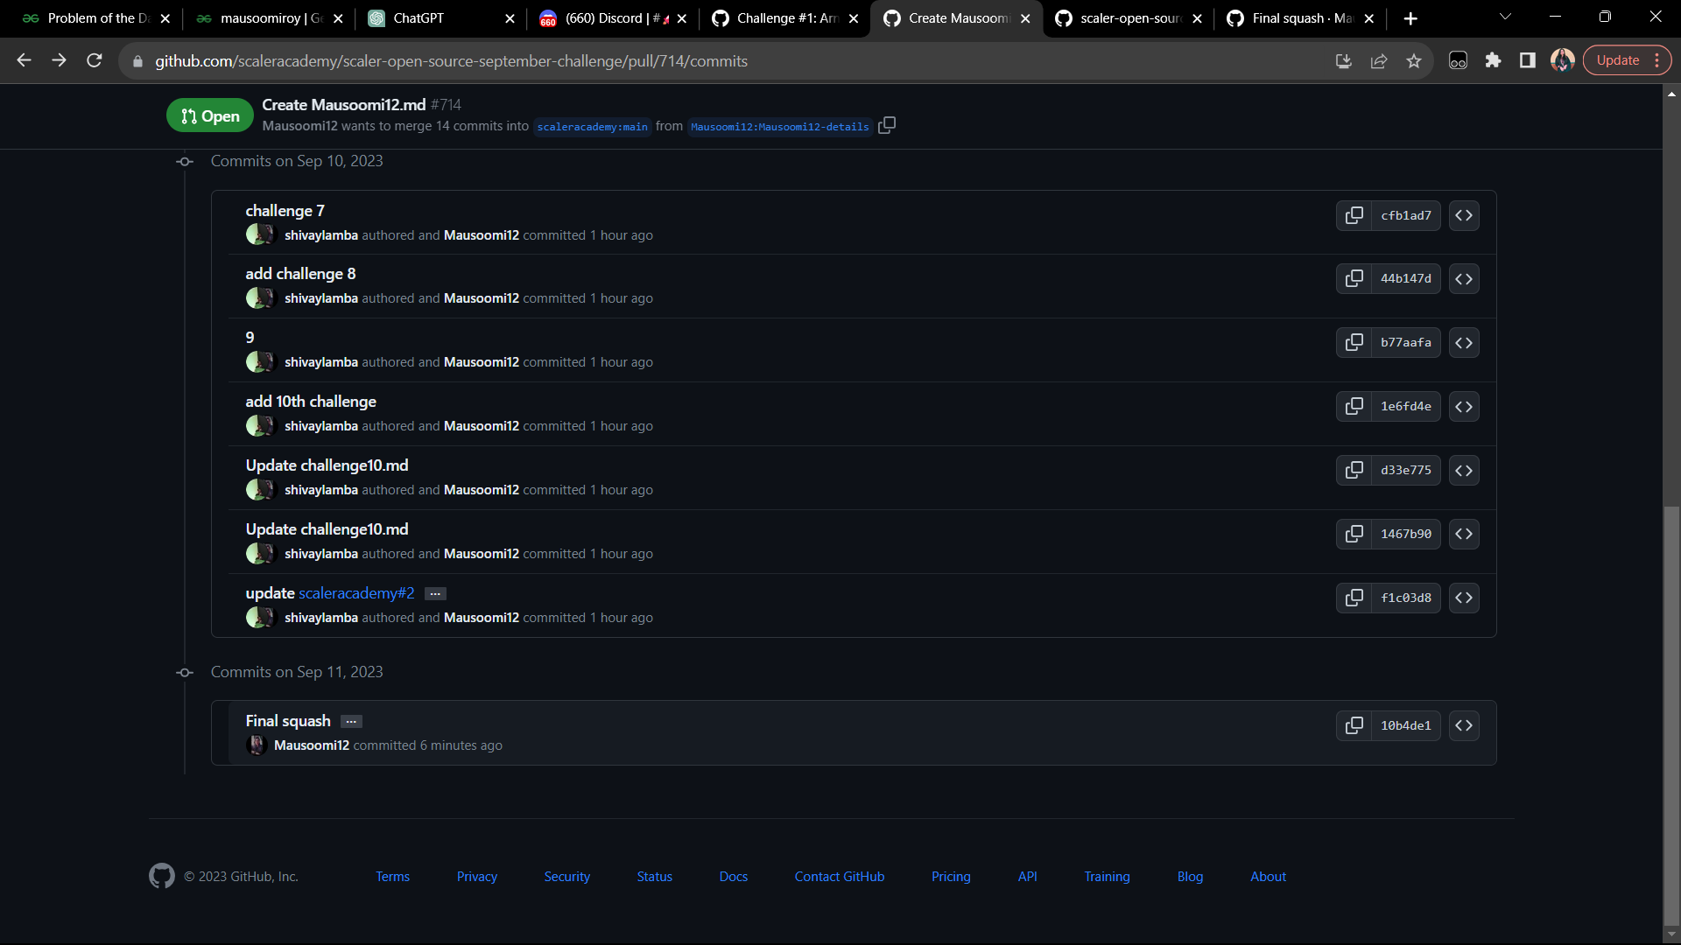This screenshot has width=1681, height=945.
Task: Toggle browser side panel
Action: pos(1527,60)
